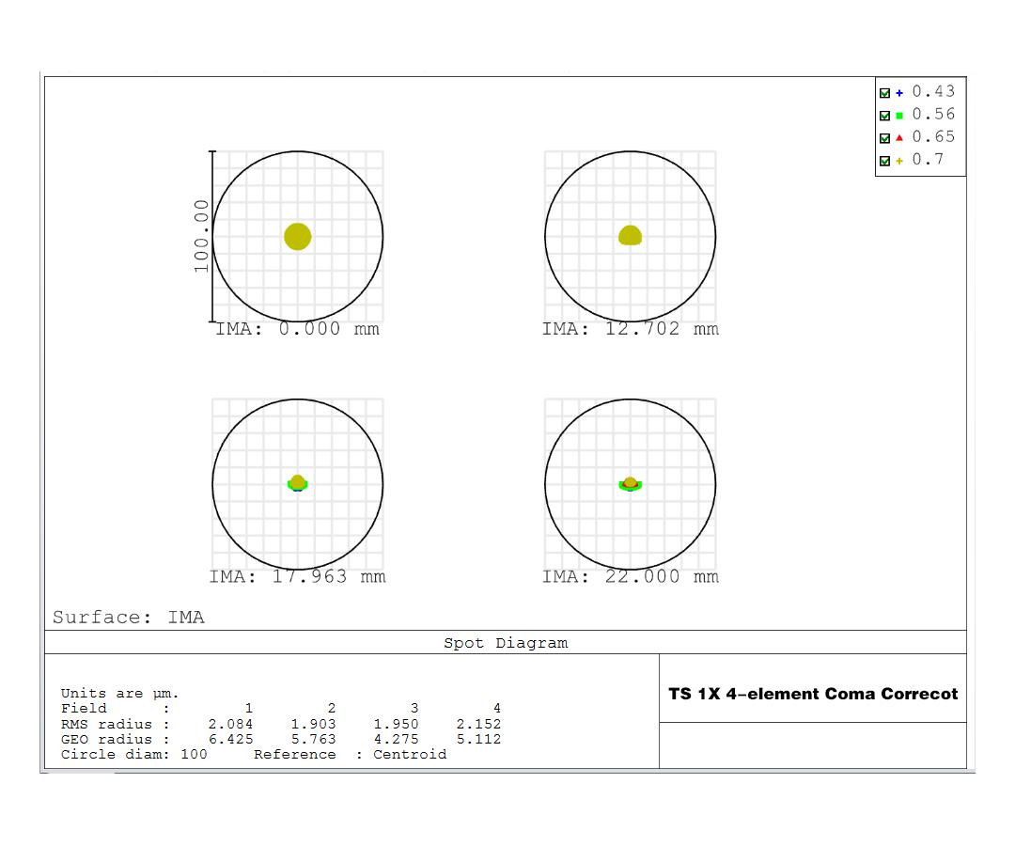1015x846 pixels.
Task: Click the yellow spot inside the IMA 0.000 circle
Action: [298, 238]
